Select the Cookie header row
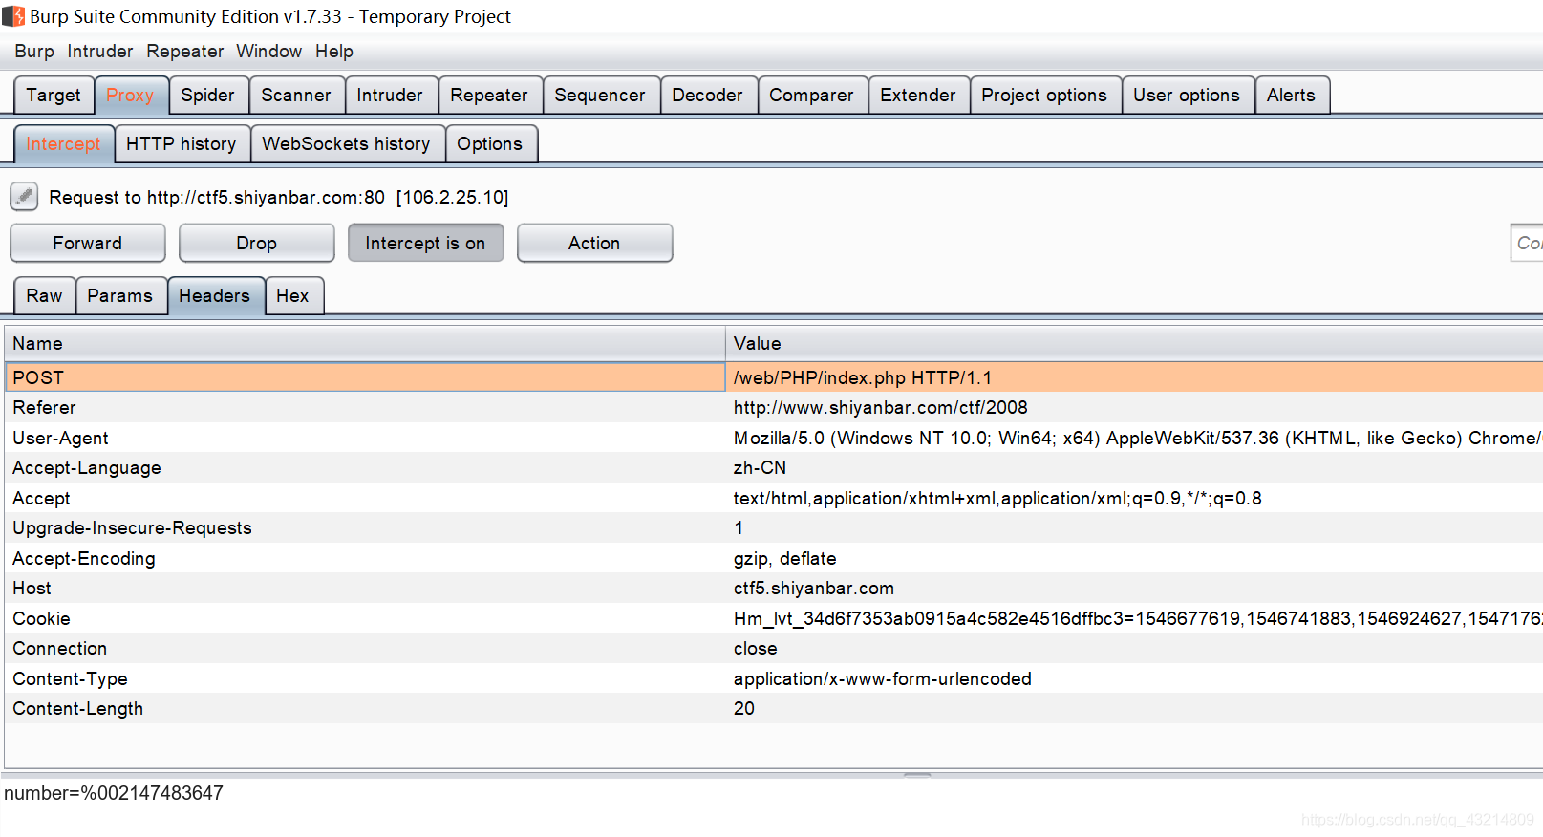This screenshot has height=837, width=1543. pyautogui.click(x=774, y=618)
